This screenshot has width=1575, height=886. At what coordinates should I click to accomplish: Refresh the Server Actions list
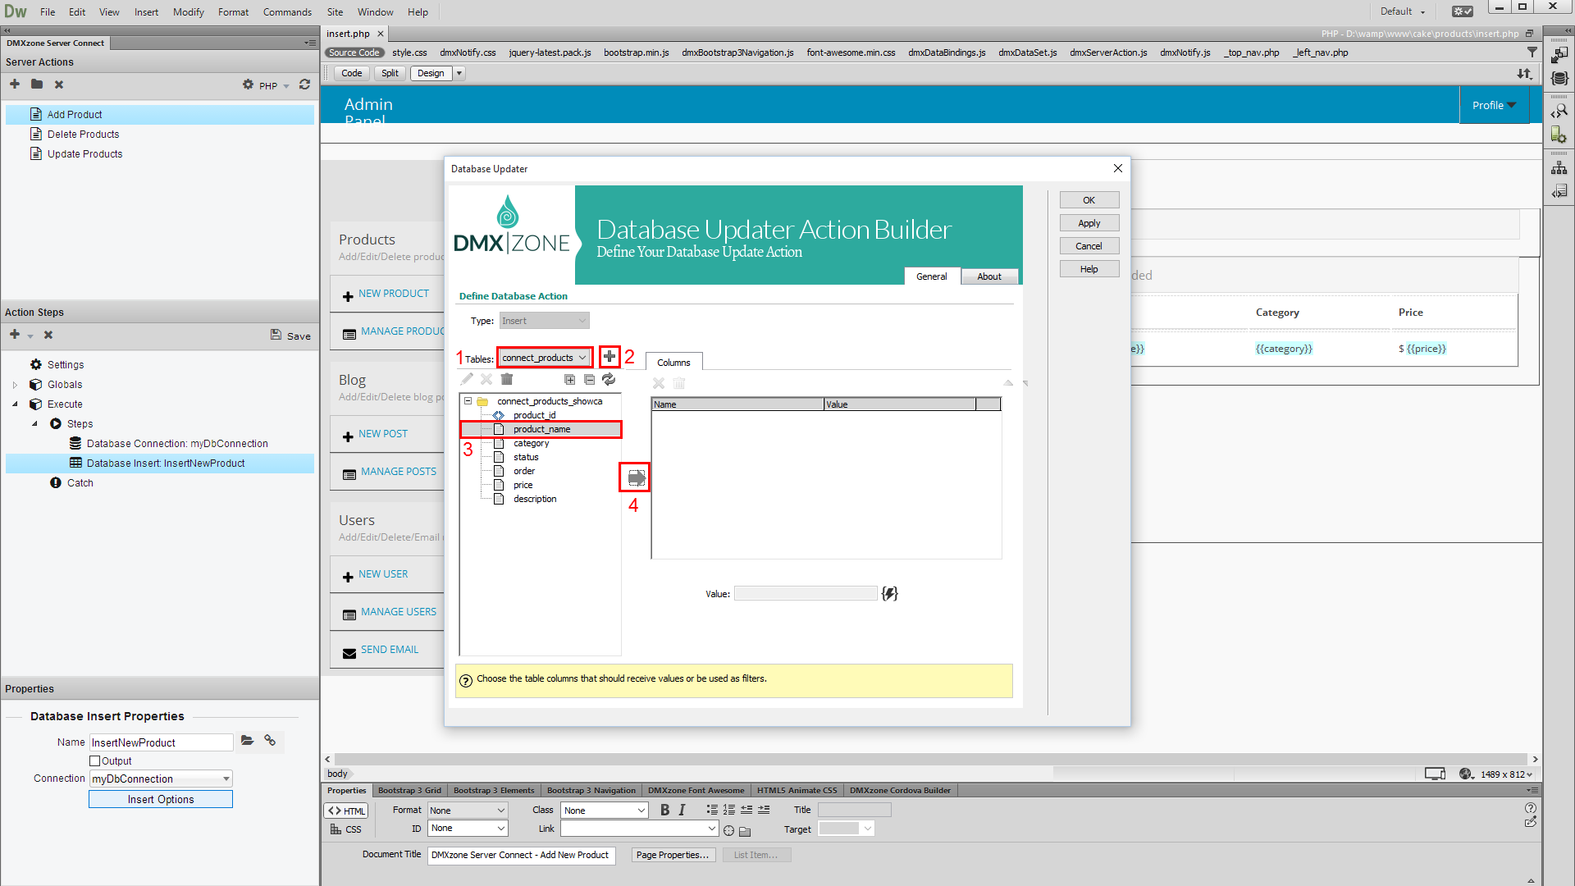(304, 84)
